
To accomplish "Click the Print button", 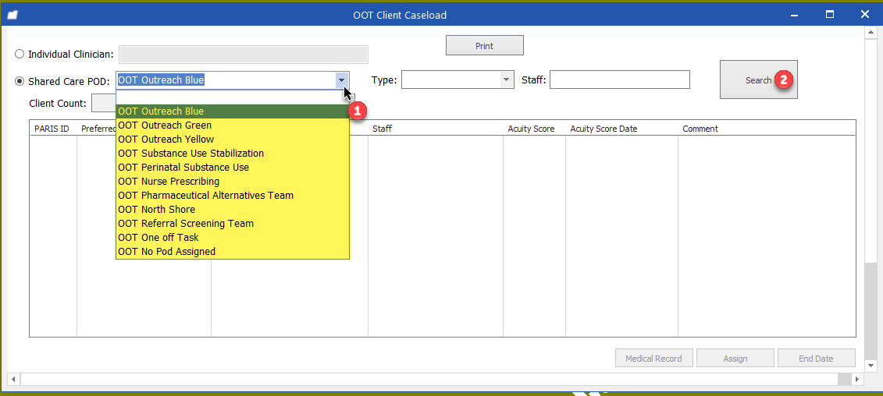I will 484,46.
